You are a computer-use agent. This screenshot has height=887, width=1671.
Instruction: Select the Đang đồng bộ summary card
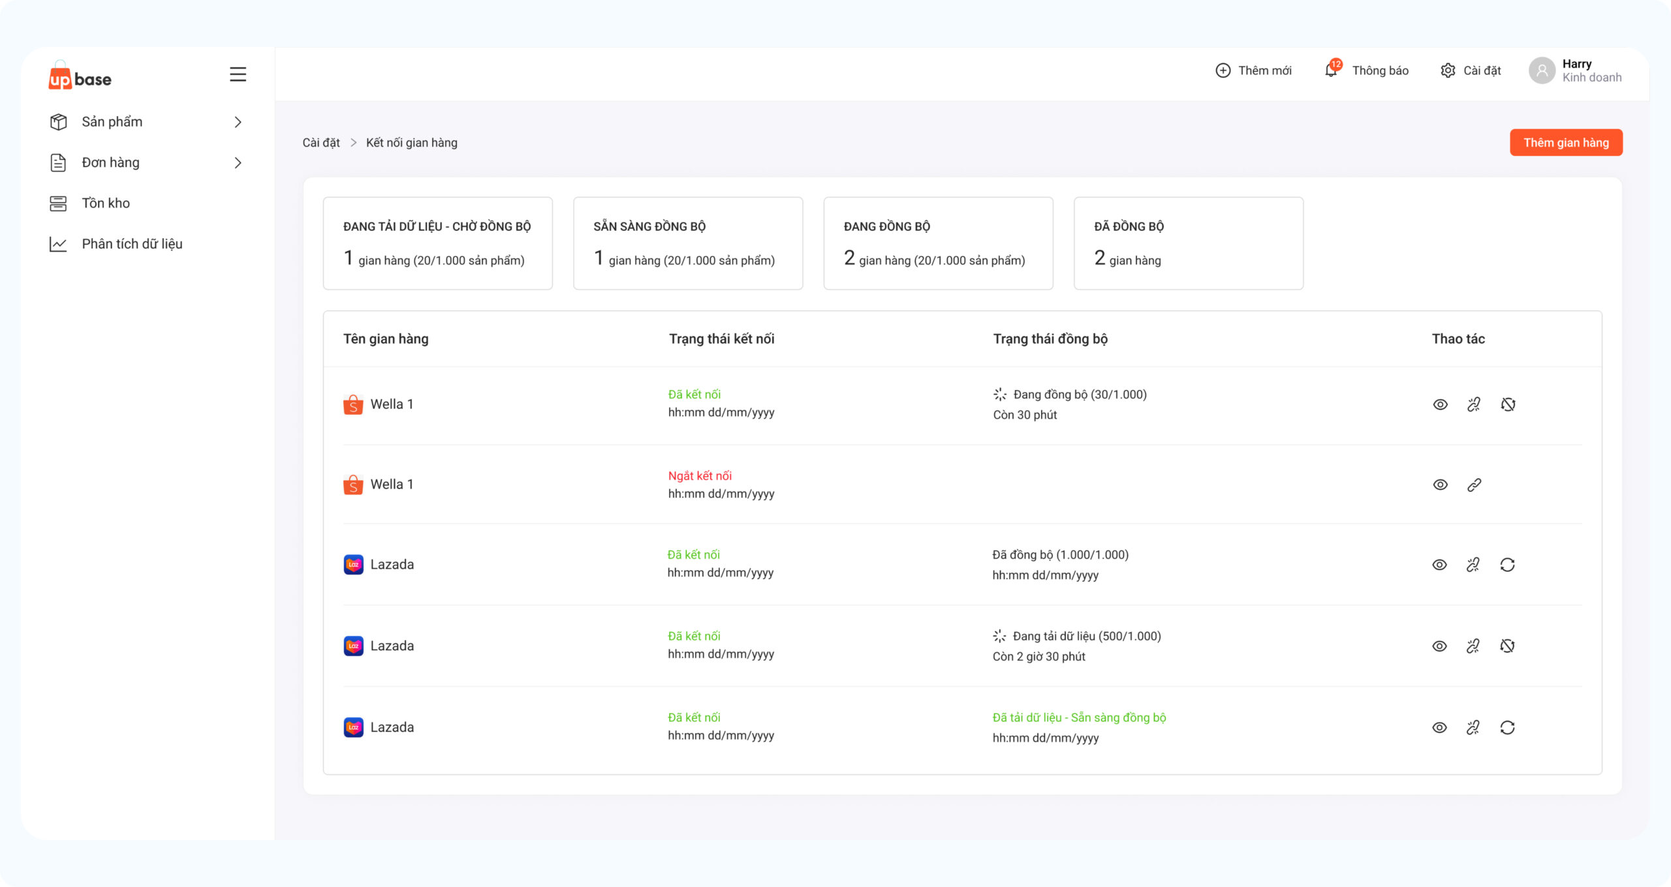[938, 243]
